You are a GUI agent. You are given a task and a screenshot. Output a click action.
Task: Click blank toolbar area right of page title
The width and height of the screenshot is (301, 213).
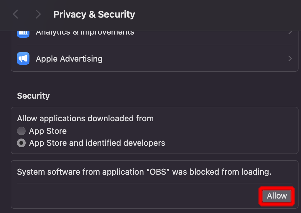coord(219,14)
